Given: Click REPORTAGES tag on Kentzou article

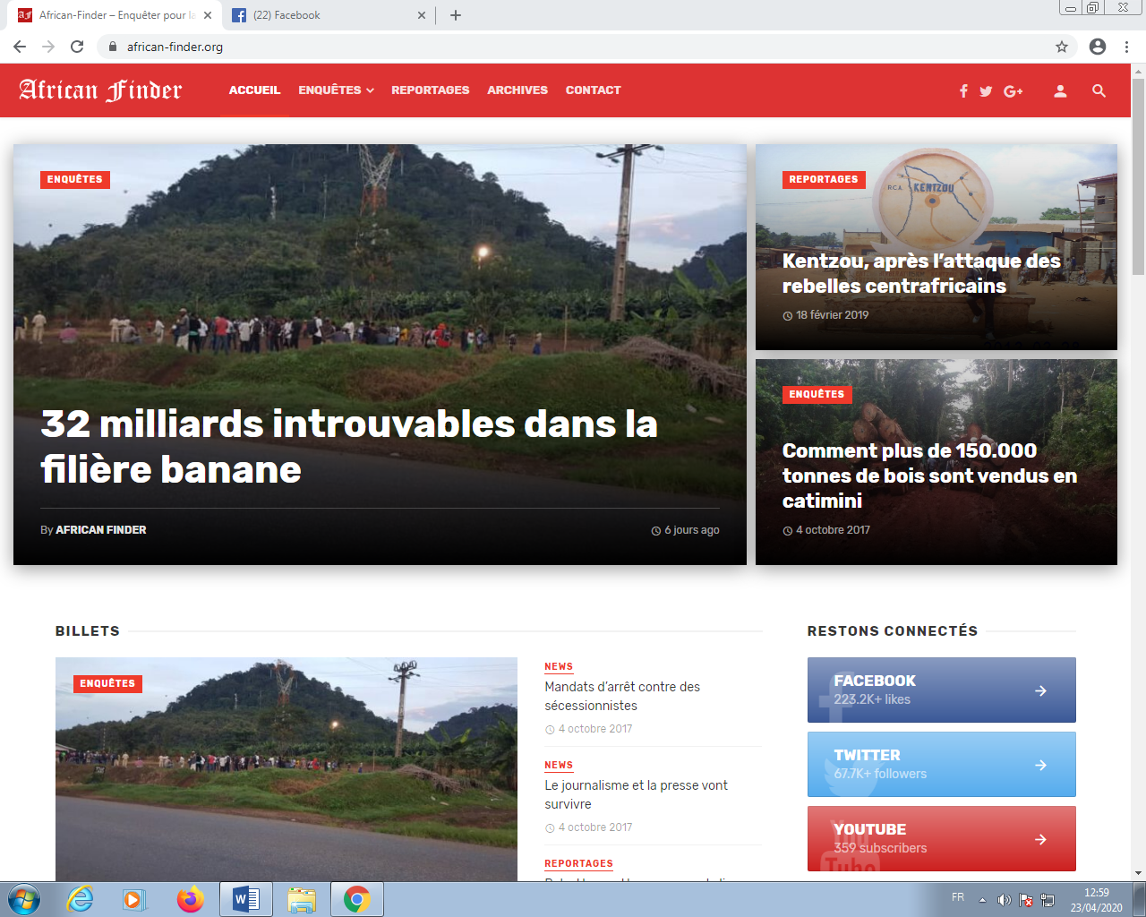Looking at the screenshot, I should click(x=824, y=179).
